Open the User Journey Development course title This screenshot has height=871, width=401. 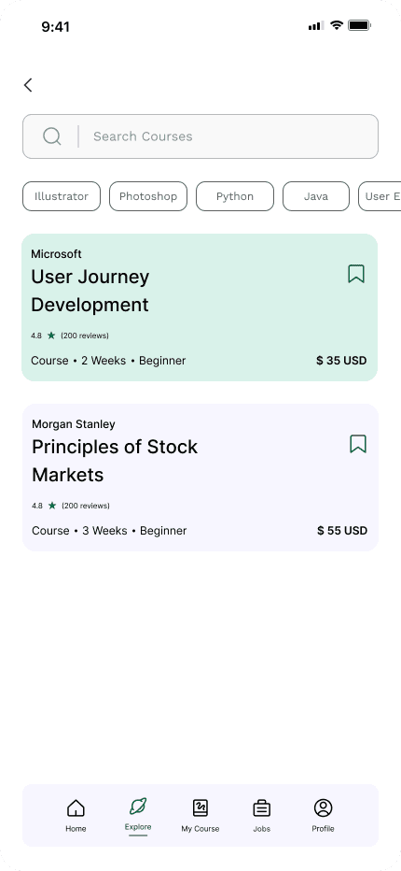(x=90, y=291)
